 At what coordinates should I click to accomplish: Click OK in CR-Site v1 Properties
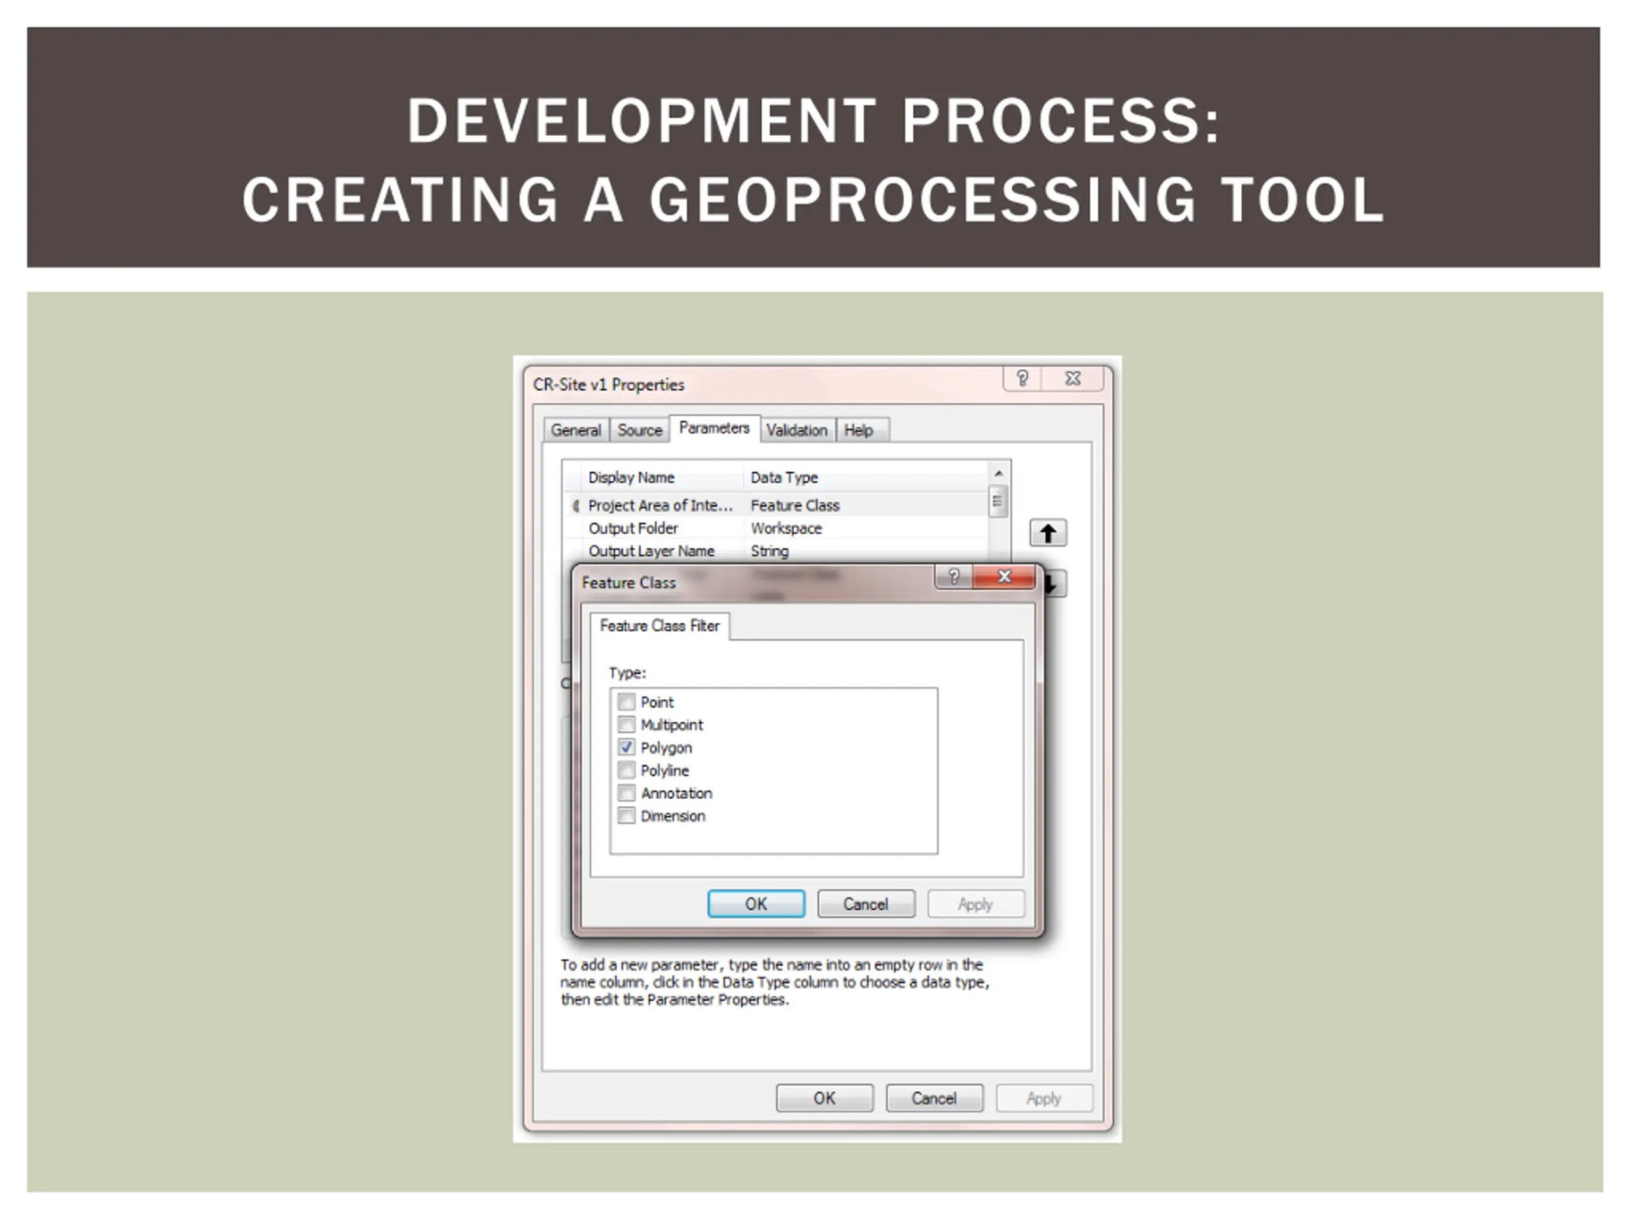pos(825,1098)
